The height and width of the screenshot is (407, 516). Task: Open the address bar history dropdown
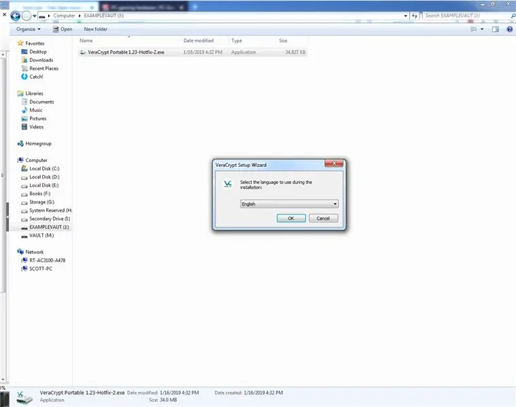(x=405, y=16)
